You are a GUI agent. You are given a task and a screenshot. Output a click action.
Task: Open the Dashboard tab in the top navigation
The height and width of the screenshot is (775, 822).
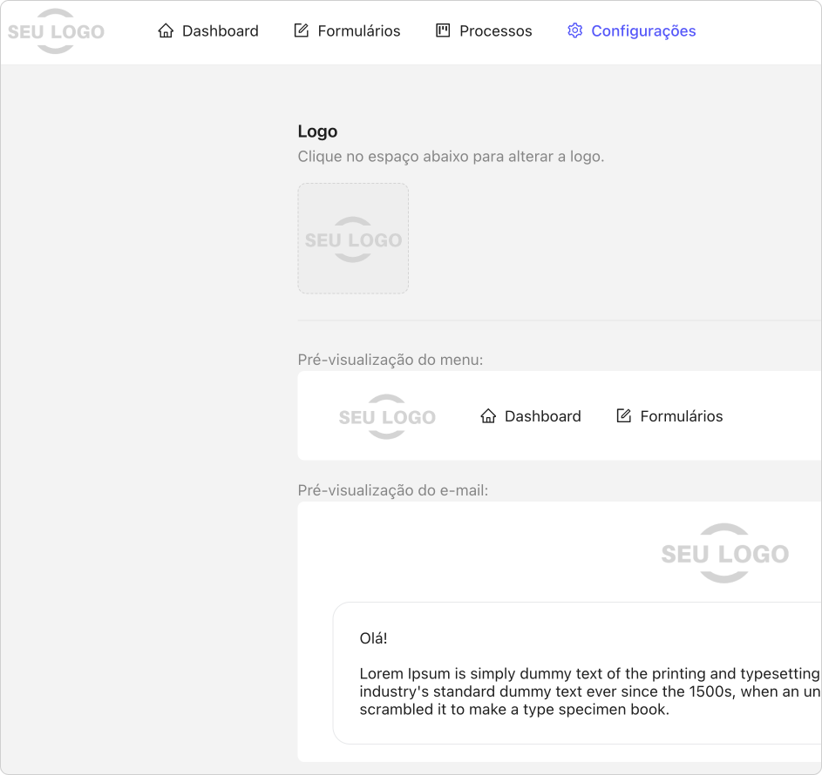click(x=220, y=31)
